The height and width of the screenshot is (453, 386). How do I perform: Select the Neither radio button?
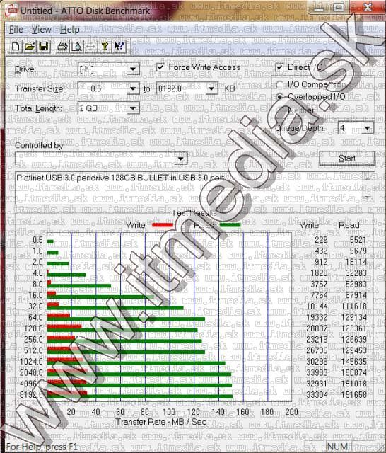(279, 110)
